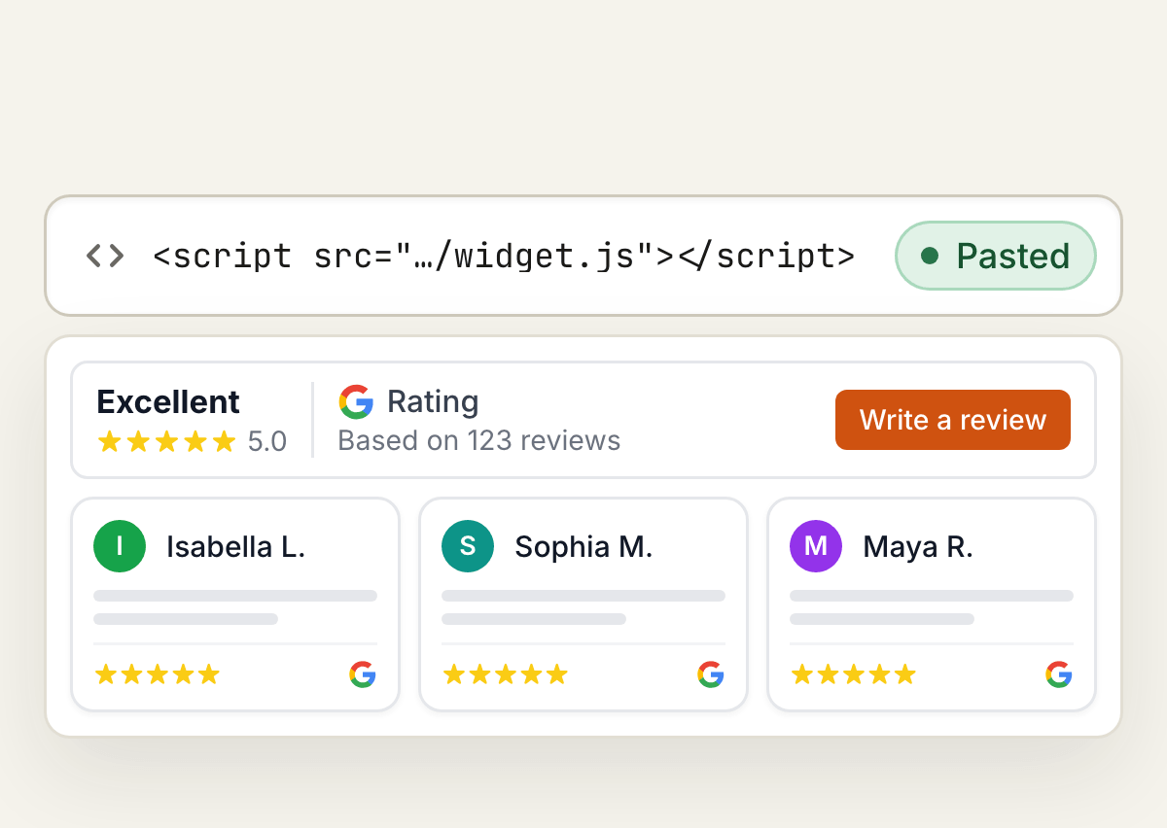The height and width of the screenshot is (828, 1167).
Task: Click the review text placeholder on Maya R.'s card
Action: coord(932,607)
